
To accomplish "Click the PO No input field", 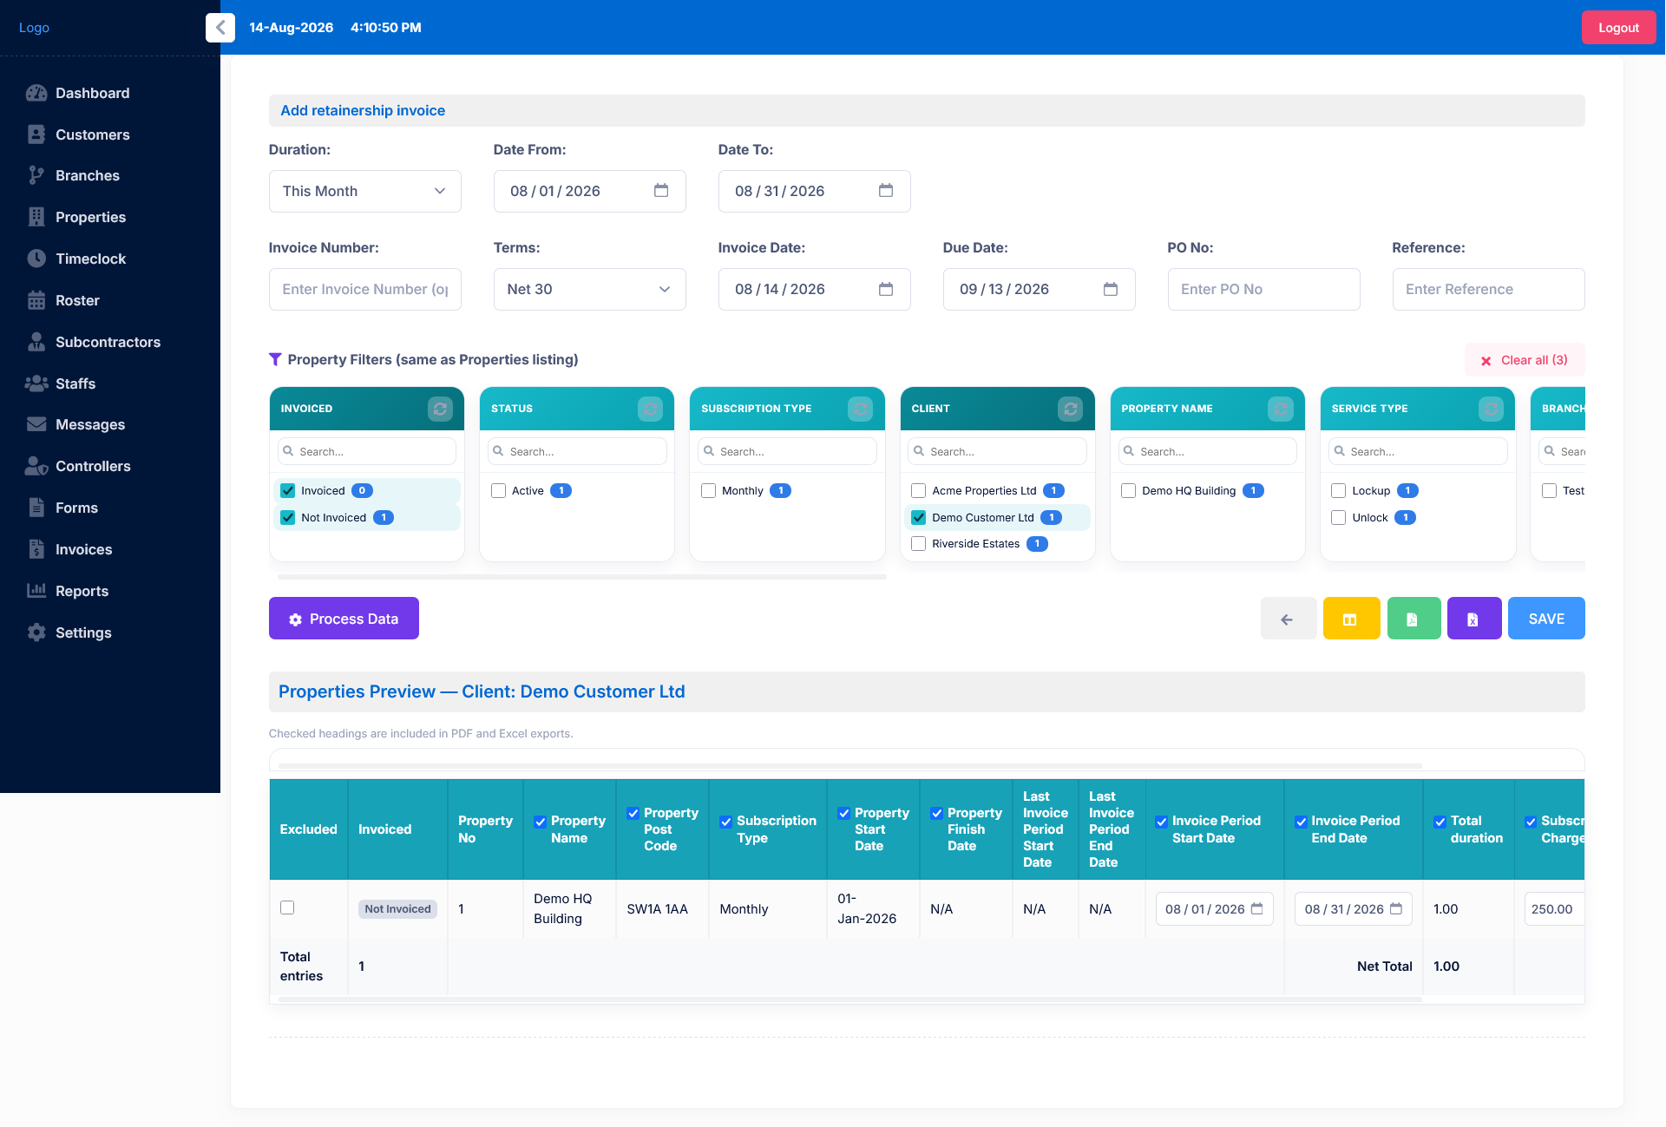I will point(1264,289).
